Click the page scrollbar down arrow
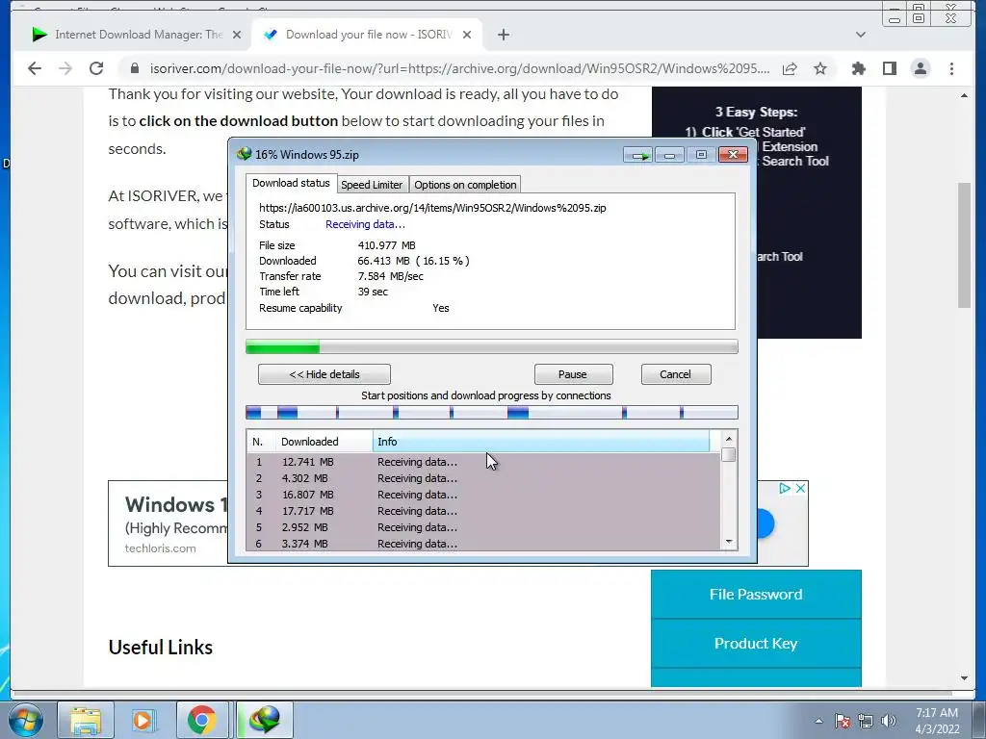 tap(964, 678)
